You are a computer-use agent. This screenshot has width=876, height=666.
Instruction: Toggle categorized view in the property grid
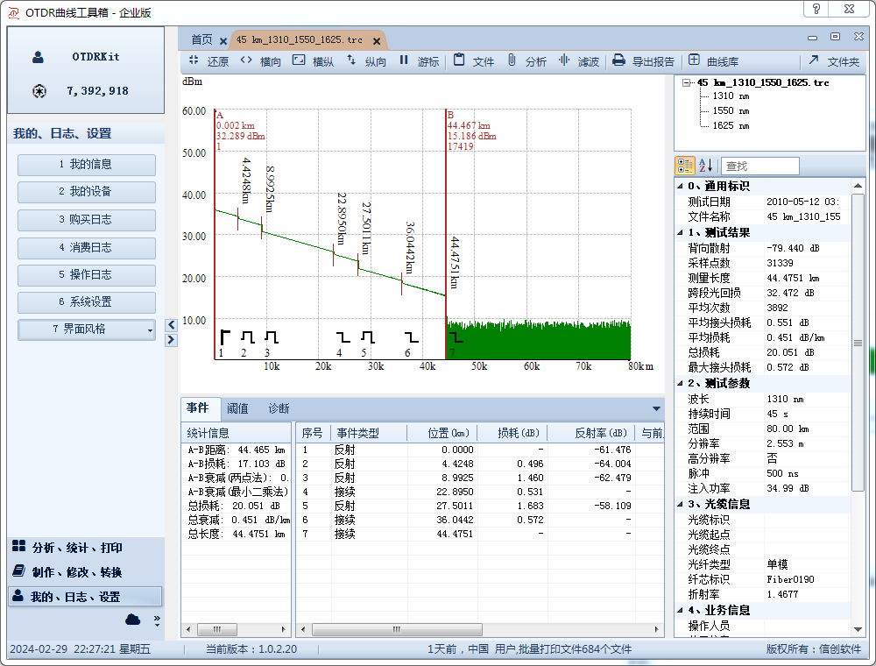pyautogui.click(x=685, y=166)
